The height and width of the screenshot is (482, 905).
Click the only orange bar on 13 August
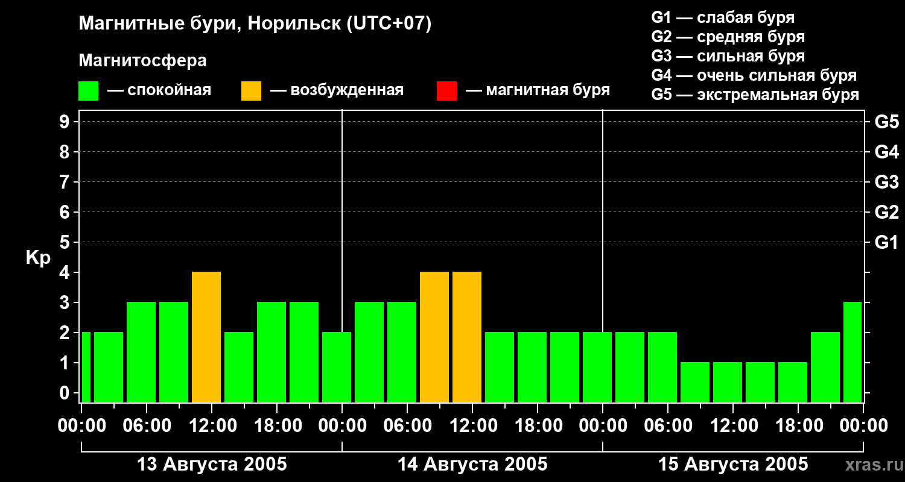(x=206, y=337)
